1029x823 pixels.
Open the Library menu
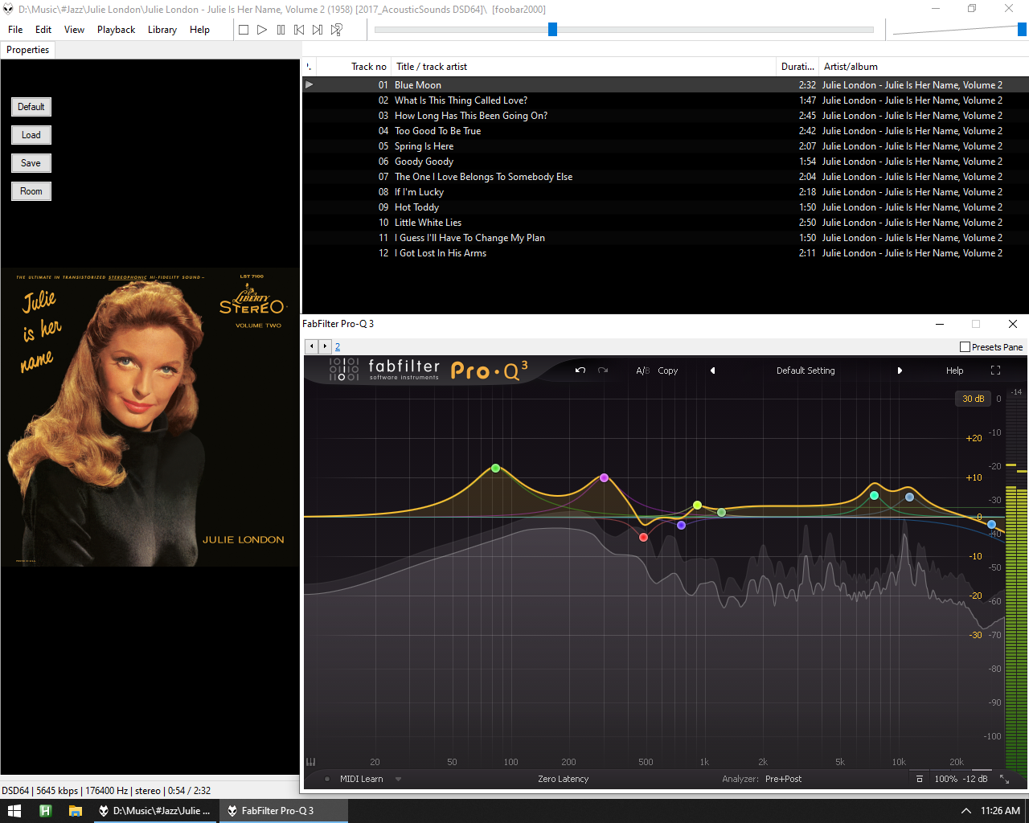click(x=162, y=30)
